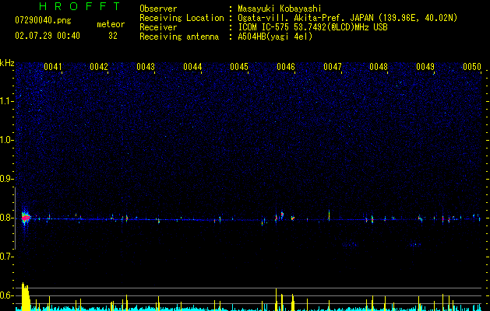Click the 0041 time marker
The height and width of the screenshot is (311, 490).
(53, 67)
